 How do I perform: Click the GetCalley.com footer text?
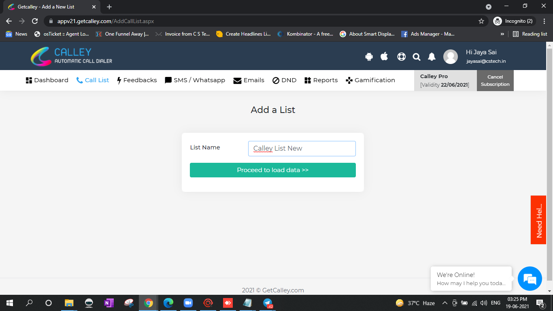point(273,290)
